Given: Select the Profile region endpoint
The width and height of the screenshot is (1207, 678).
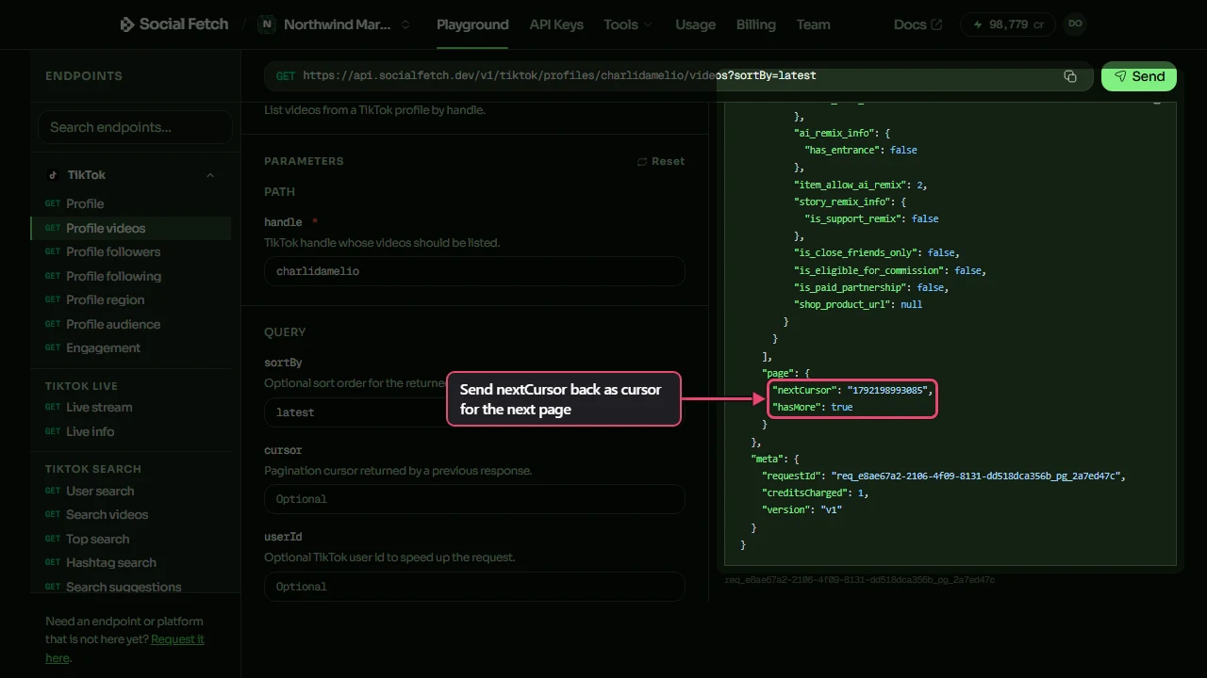Looking at the screenshot, I should tap(131, 299).
